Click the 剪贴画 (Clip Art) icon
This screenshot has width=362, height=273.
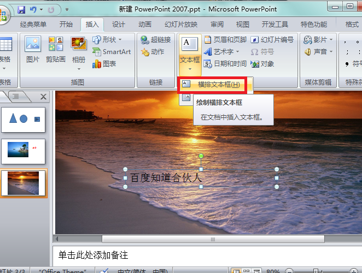(x=56, y=49)
